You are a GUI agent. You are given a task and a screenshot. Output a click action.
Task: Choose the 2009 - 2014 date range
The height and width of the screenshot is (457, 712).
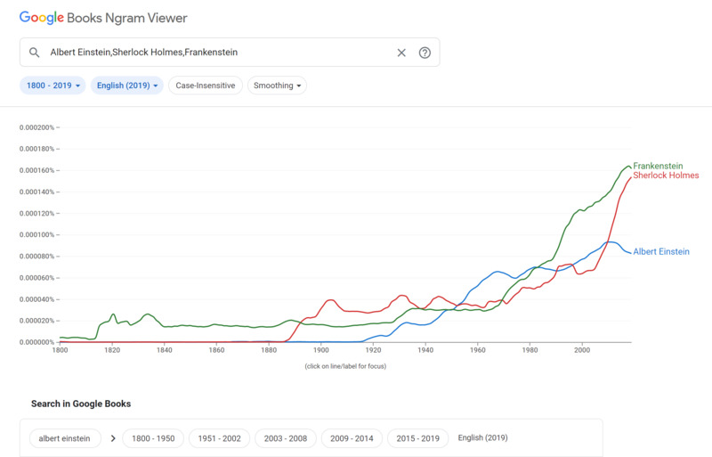tap(351, 438)
